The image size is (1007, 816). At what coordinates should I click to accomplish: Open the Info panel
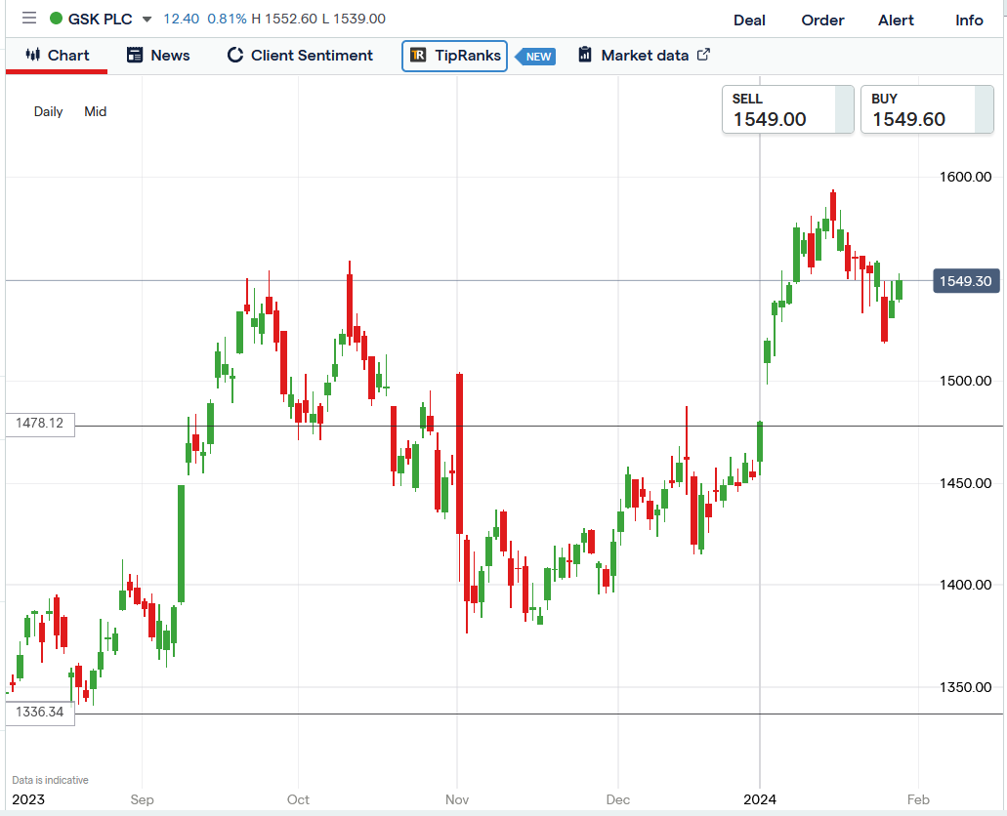pyautogui.click(x=969, y=20)
